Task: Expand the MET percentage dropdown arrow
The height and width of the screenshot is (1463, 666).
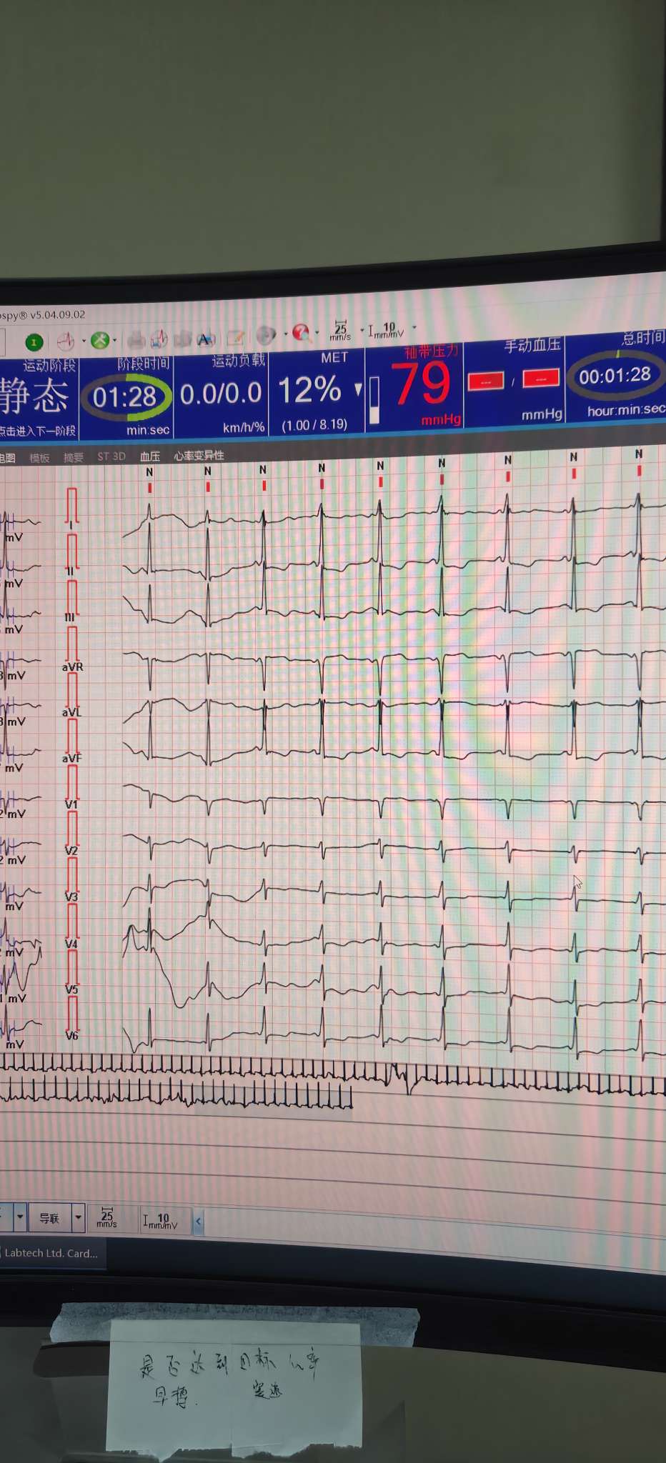Action: 358,389
